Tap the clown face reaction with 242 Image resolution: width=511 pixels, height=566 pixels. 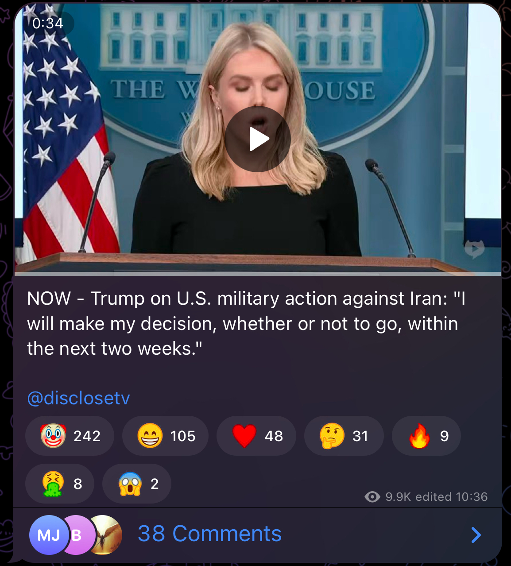tap(70, 436)
